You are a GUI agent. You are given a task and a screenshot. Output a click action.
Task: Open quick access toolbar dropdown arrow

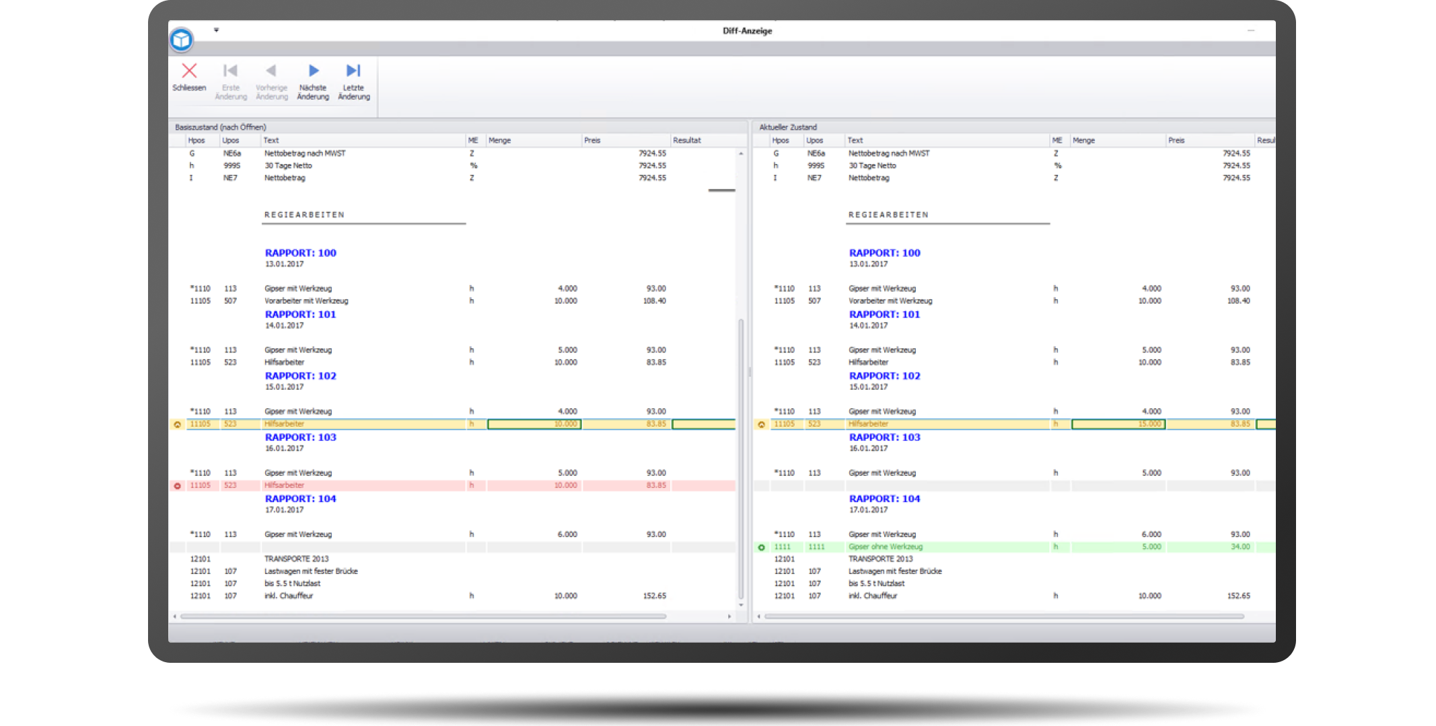pos(216,30)
